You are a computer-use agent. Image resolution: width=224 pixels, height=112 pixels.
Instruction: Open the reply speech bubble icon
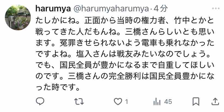click(x=40, y=101)
